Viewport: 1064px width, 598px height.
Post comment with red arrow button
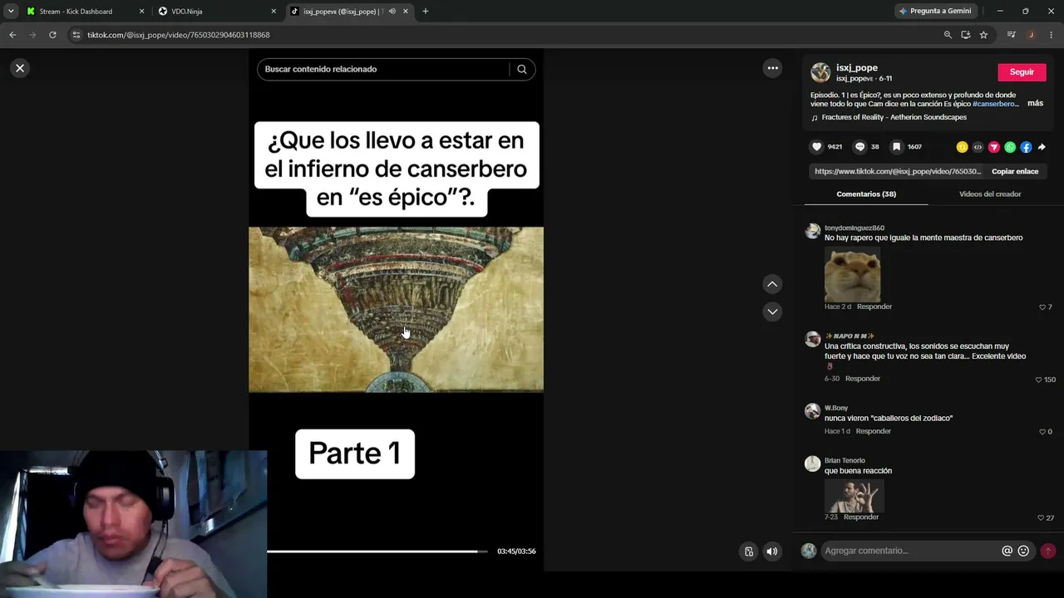click(x=1048, y=551)
